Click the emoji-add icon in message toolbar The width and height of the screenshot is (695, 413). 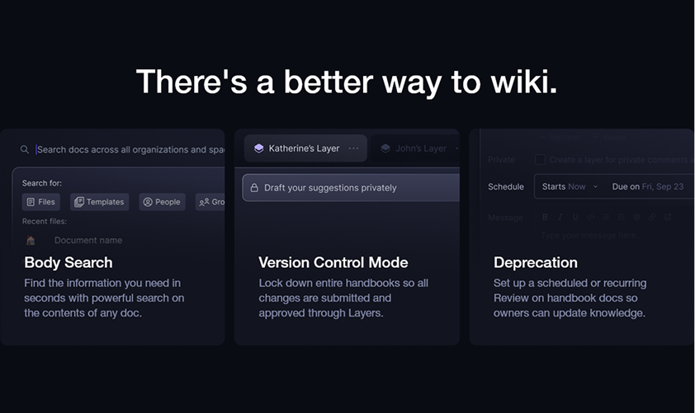[x=668, y=217]
